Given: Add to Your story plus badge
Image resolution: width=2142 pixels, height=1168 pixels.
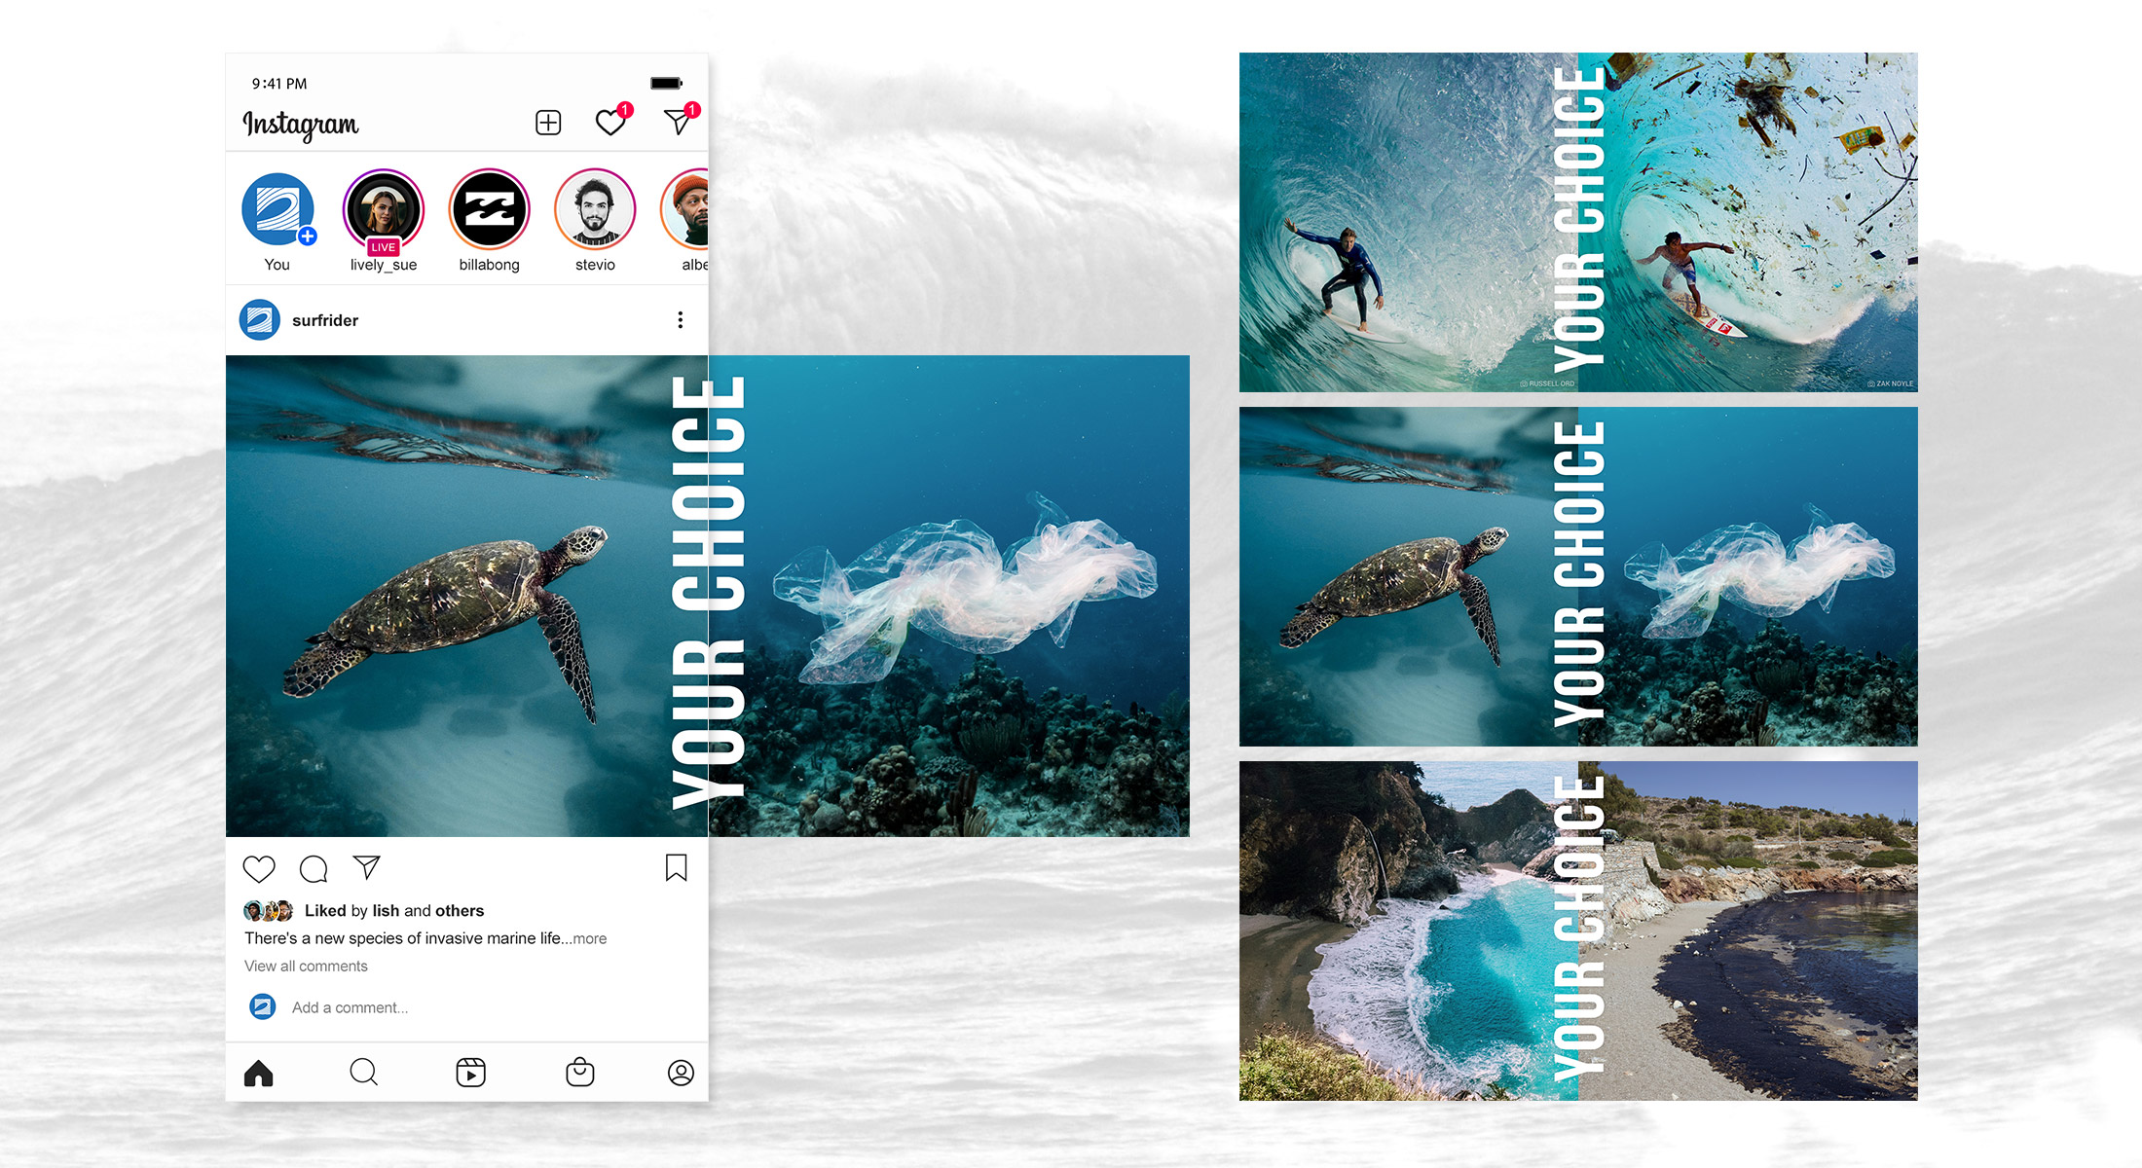Looking at the screenshot, I should tap(308, 237).
